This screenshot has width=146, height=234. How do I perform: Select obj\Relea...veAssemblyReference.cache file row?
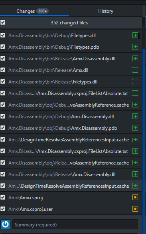pyautogui.click(x=71, y=163)
